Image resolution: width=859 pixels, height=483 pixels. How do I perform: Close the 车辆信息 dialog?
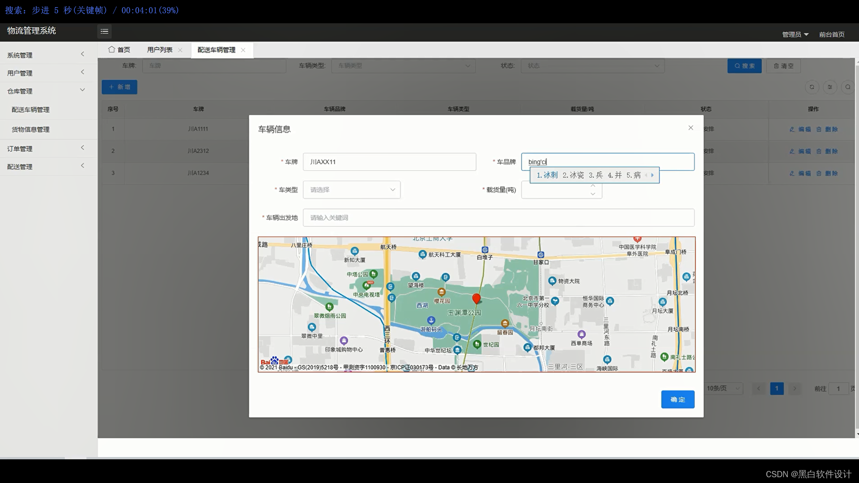point(691,128)
